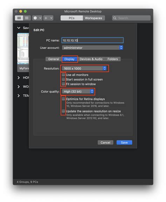Switch to the Display tab
This screenshot has height=202, width=166.
click(69, 59)
